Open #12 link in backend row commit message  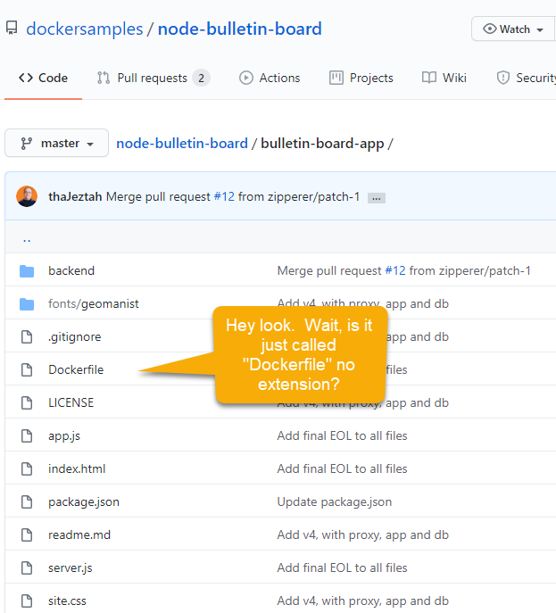[395, 270]
